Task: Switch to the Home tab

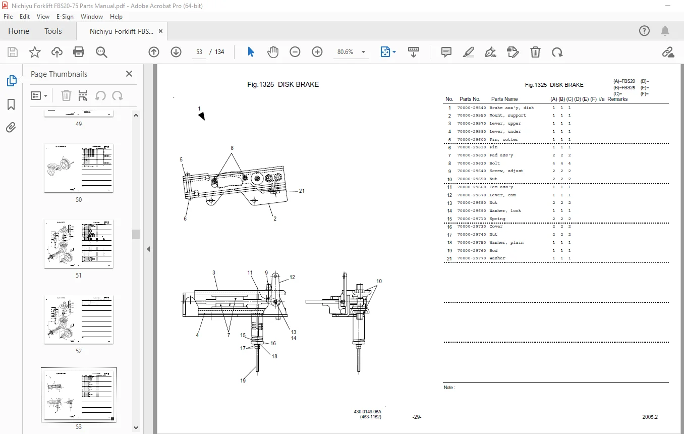Action: (19, 31)
